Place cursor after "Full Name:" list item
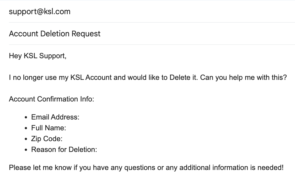 coord(67,128)
